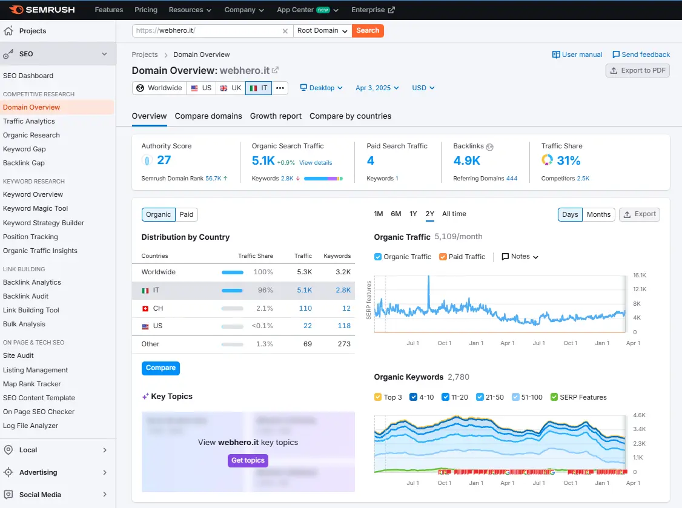Uncheck the Organic Traffic checkbox

[x=378, y=257]
